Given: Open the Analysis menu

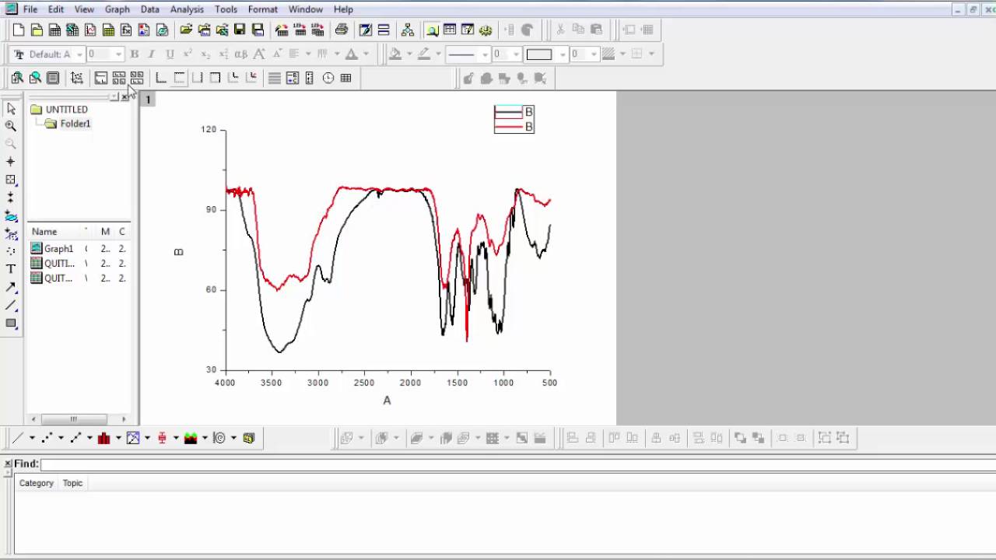Looking at the screenshot, I should (x=187, y=9).
